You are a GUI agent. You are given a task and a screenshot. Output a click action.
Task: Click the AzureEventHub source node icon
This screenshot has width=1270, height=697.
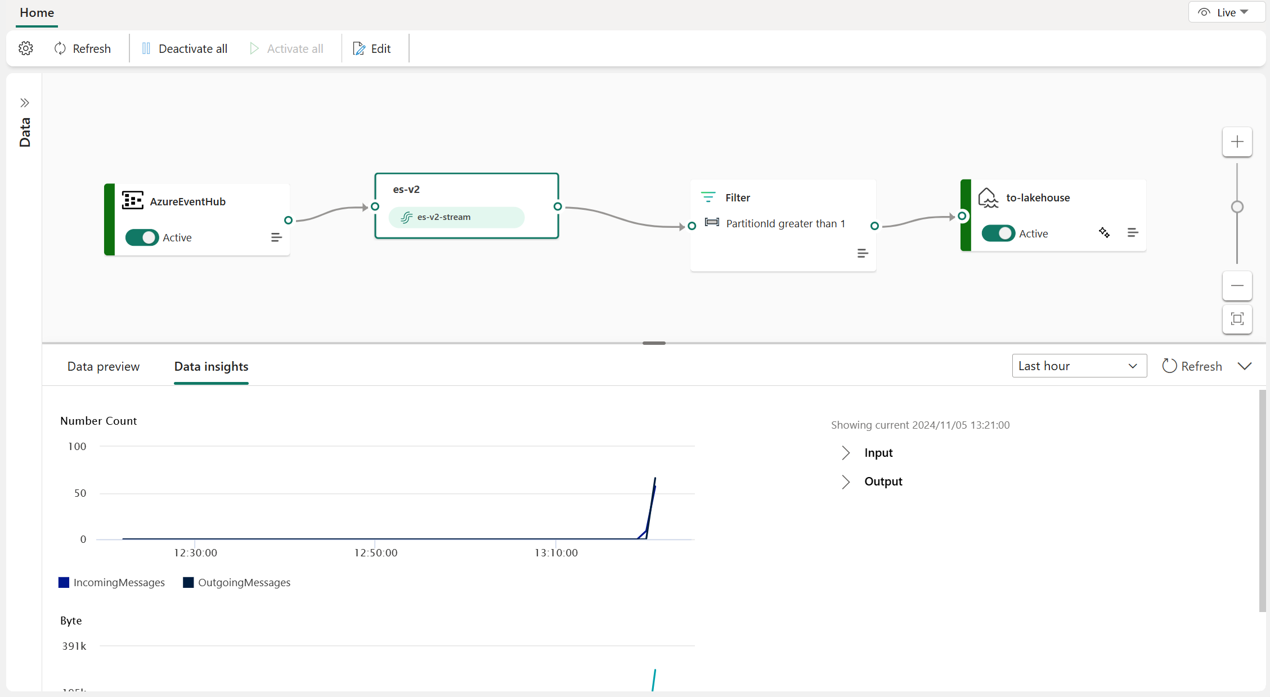pyautogui.click(x=132, y=200)
